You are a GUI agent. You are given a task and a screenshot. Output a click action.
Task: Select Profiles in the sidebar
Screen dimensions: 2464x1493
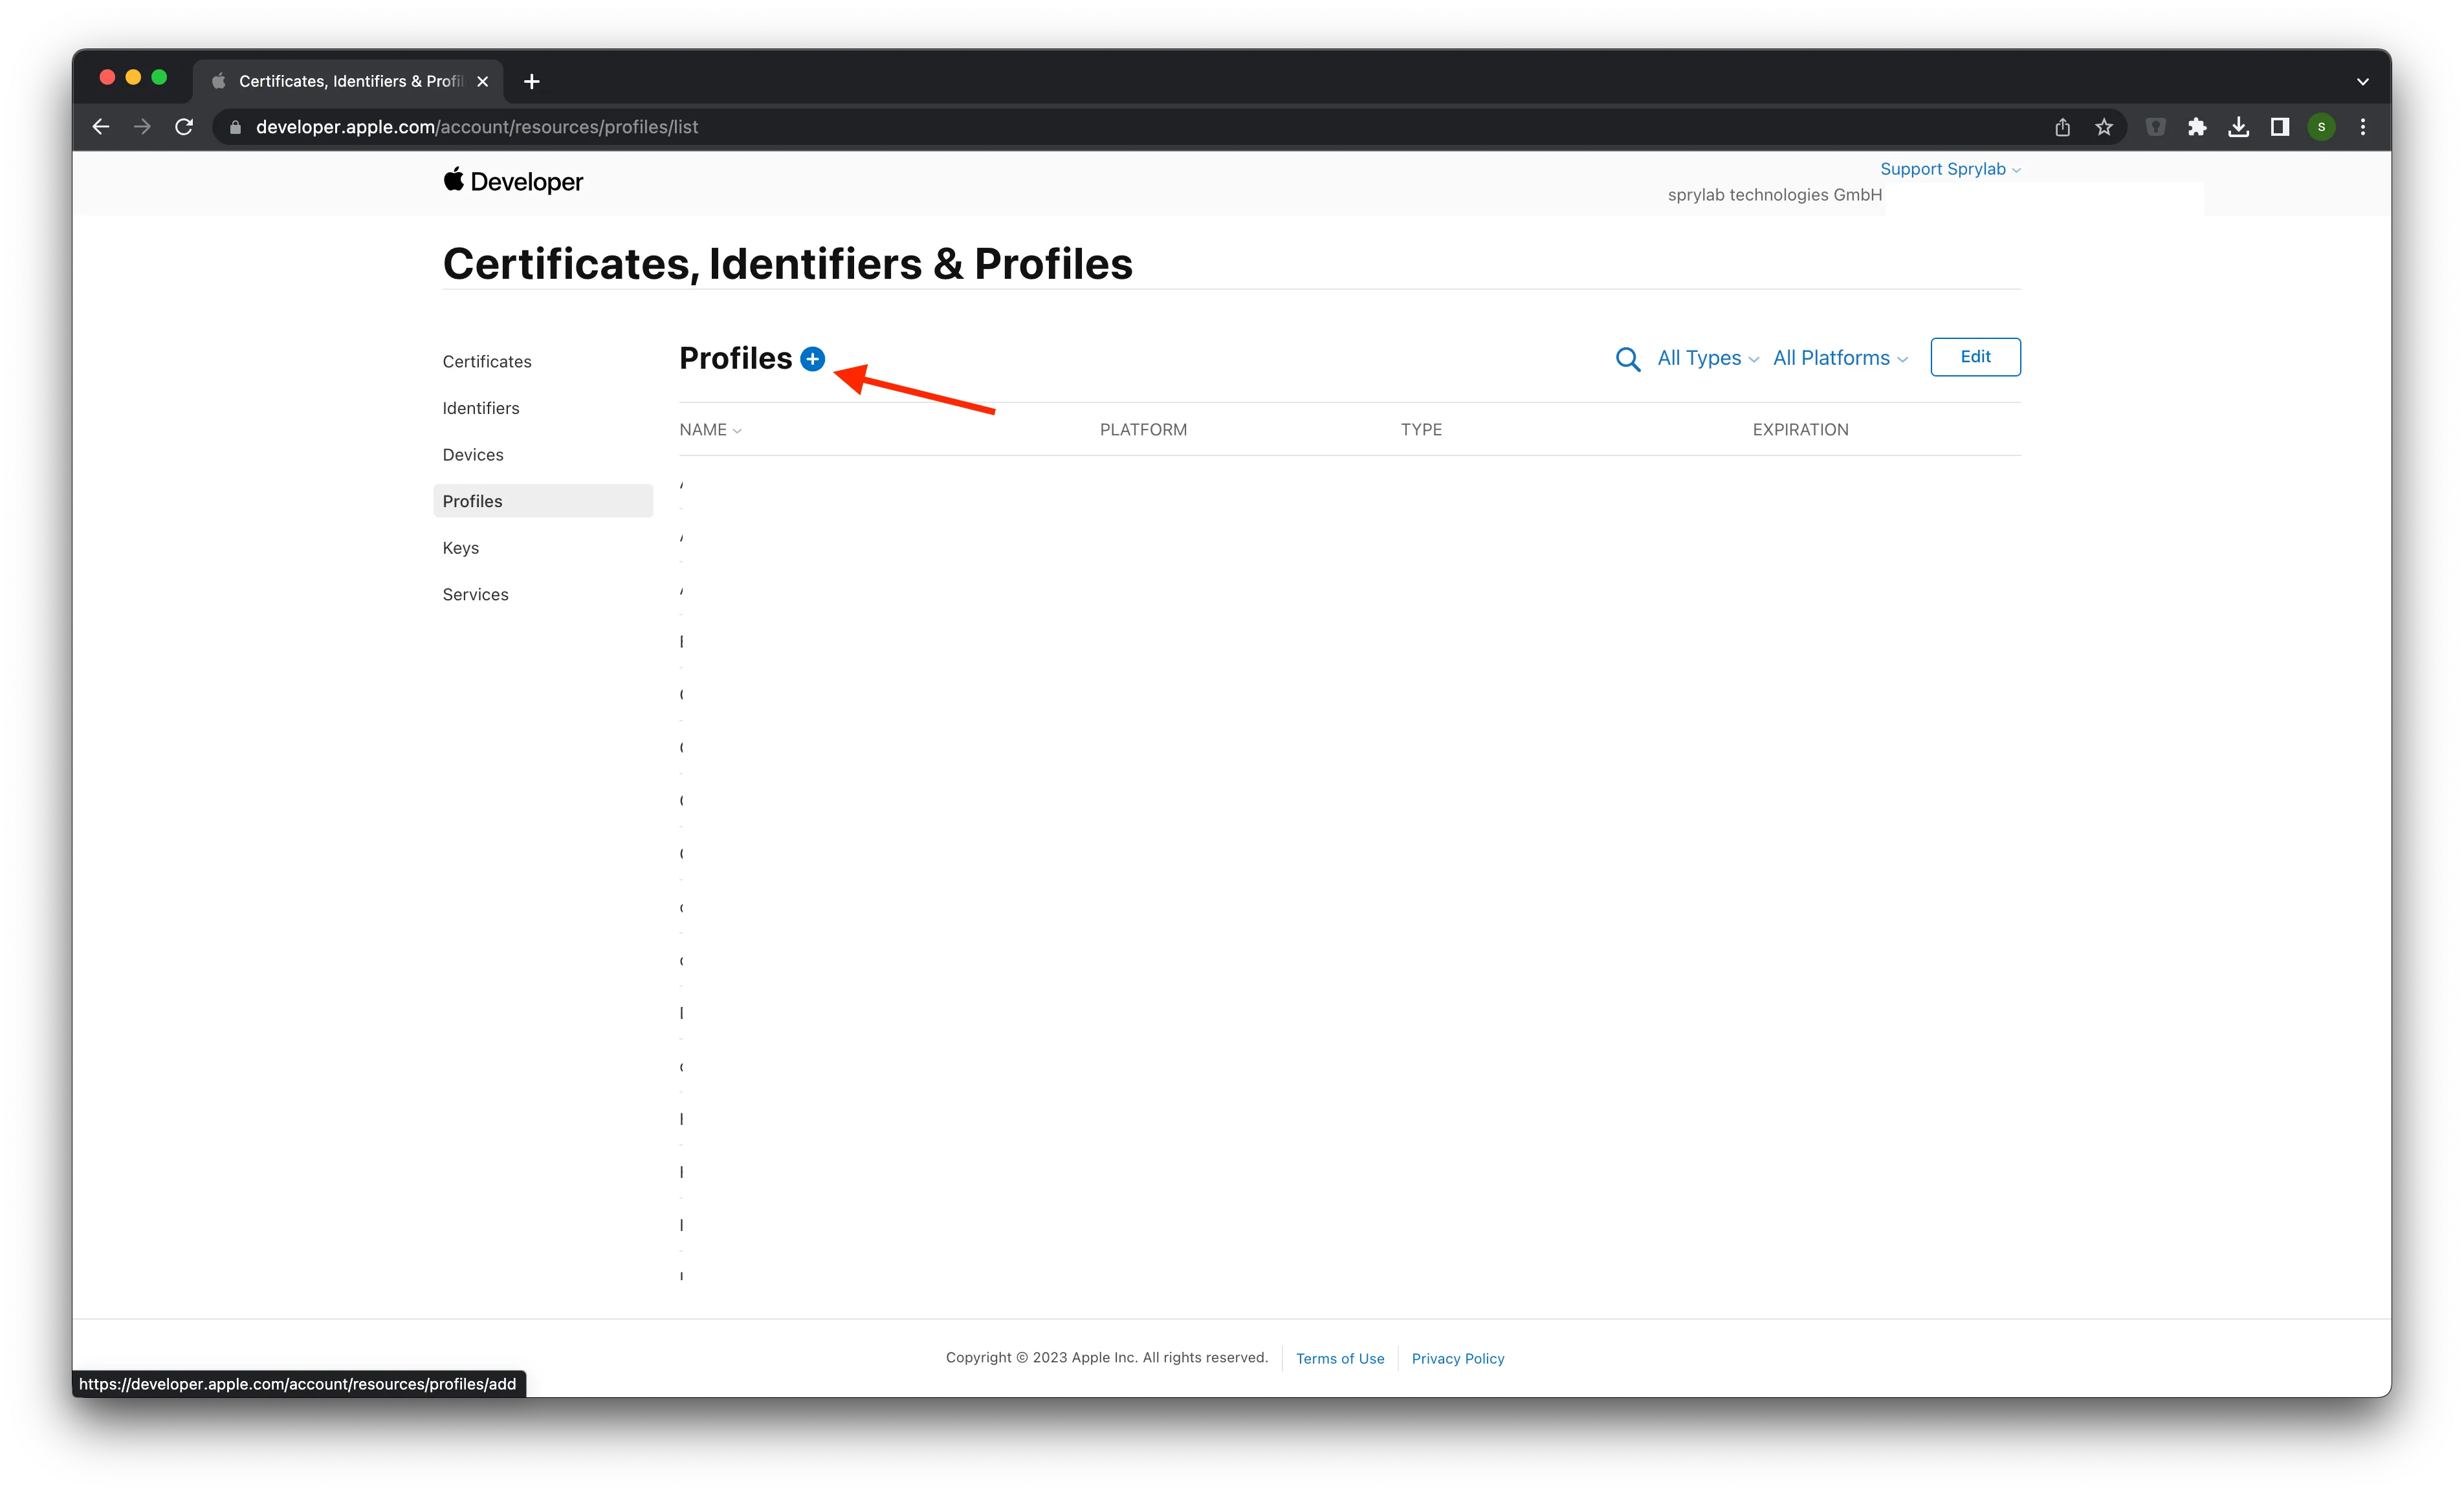[543, 501]
